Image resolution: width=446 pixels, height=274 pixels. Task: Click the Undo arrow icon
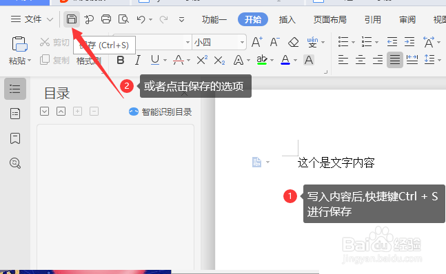[141, 19]
